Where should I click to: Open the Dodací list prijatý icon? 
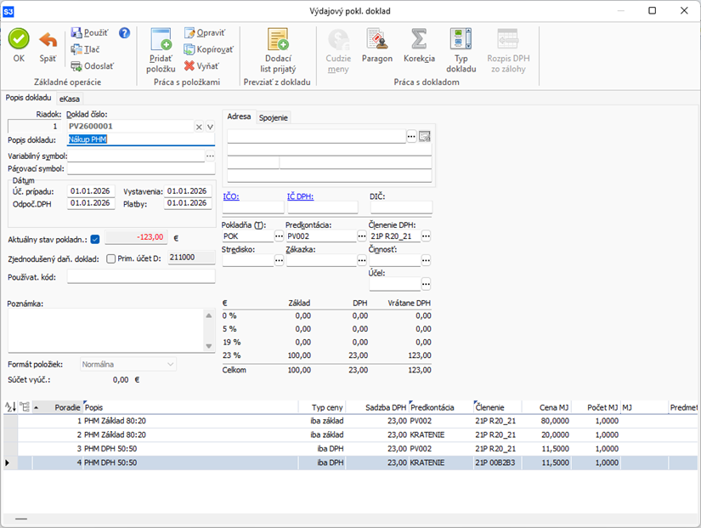(279, 40)
